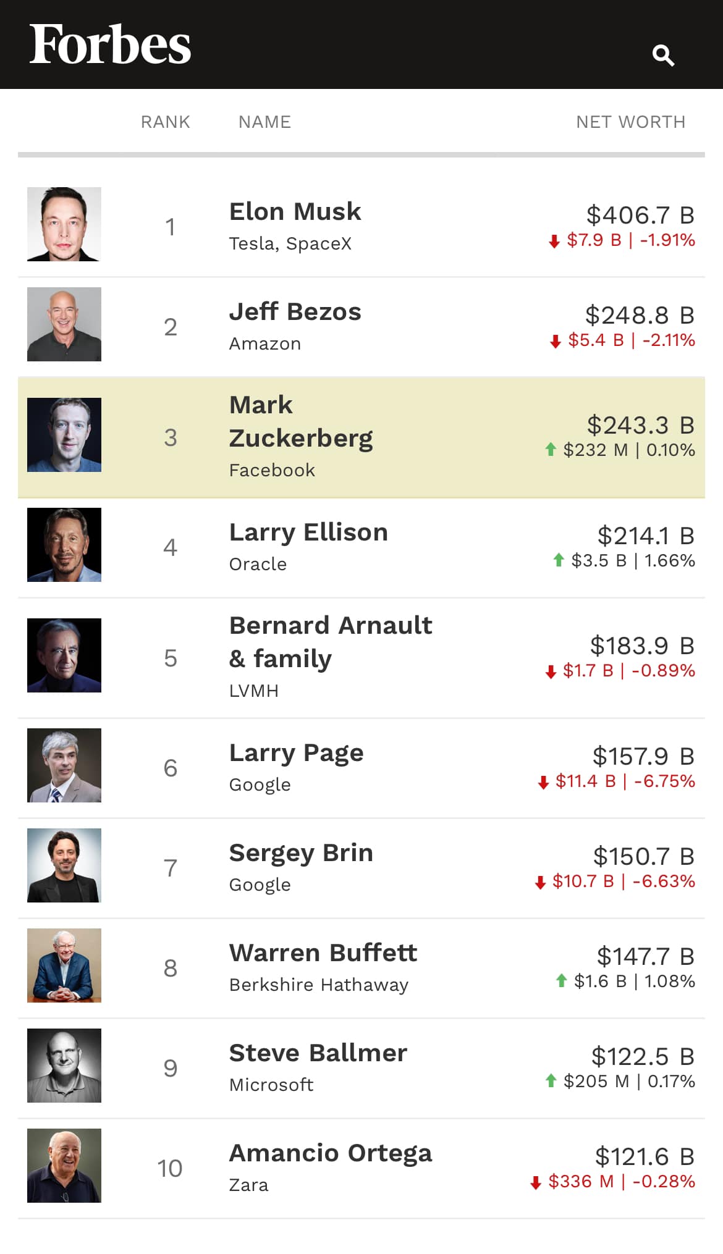
Task: Sort by the NET WORTH column header
Action: [631, 122]
